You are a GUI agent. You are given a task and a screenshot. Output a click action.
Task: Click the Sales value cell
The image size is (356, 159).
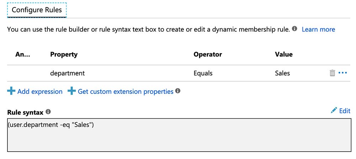click(x=282, y=73)
